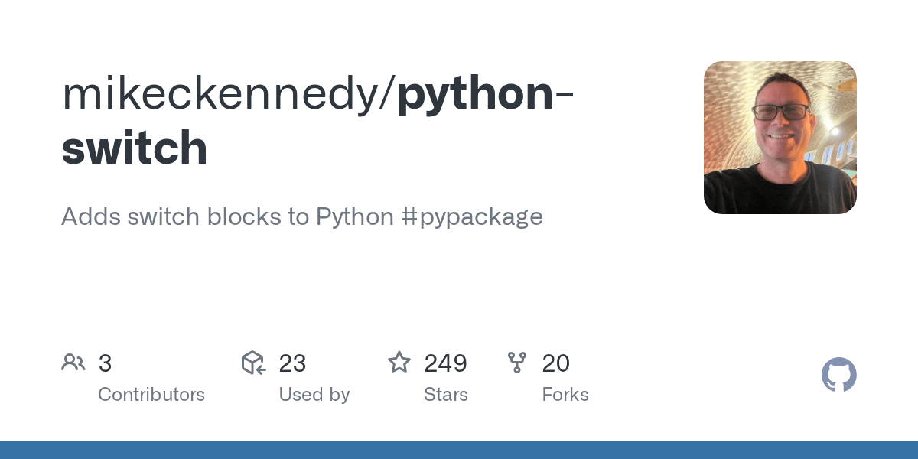Click the Stars star icon
Screen dimensions: 918x459
(x=399, y=363)
